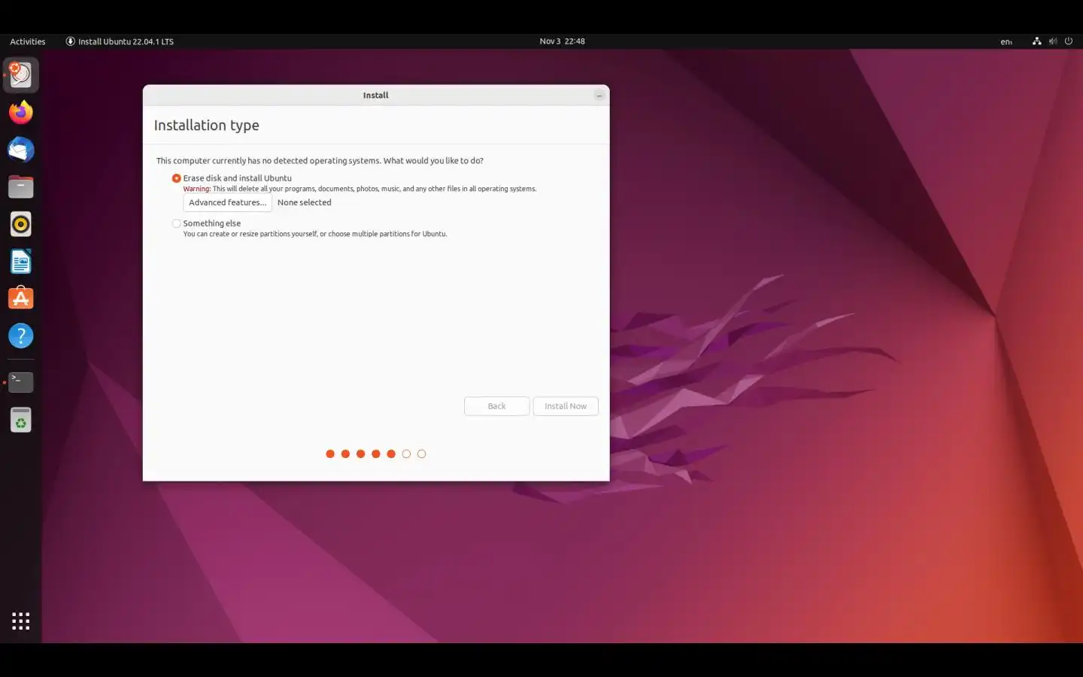
Task: Open the Help icon in the dock
Action: tap(20, 335)
